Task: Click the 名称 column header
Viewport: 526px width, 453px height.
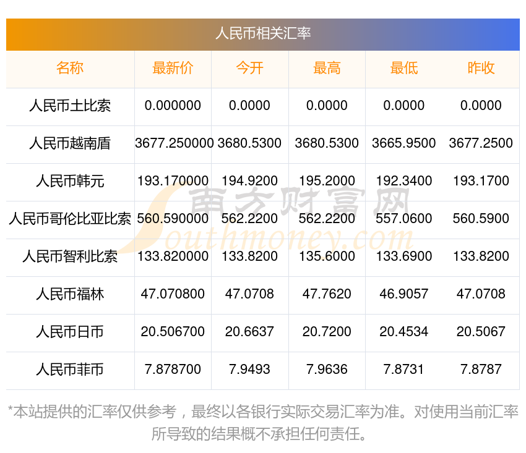Action: click(x=70, y=68)
